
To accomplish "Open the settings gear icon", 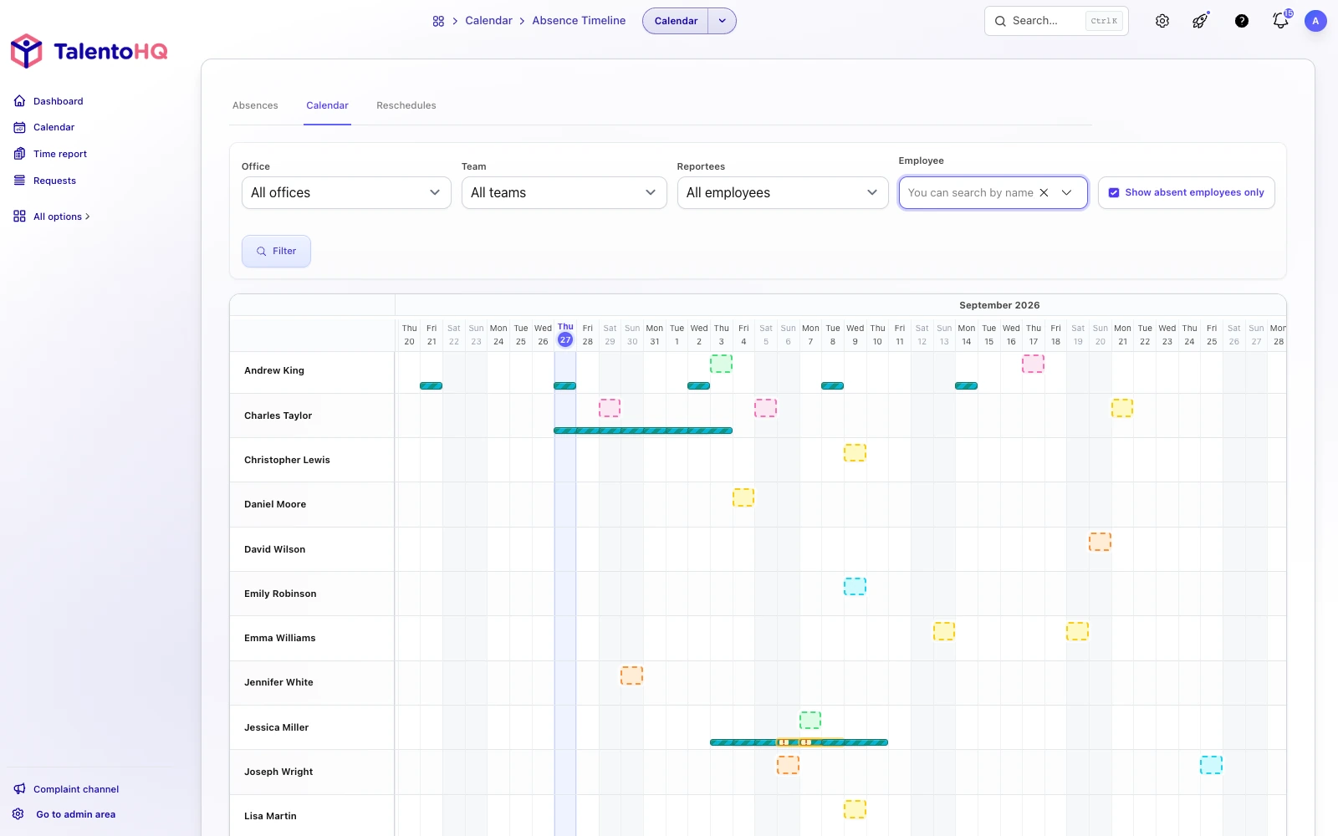I will pos(1162,21).
